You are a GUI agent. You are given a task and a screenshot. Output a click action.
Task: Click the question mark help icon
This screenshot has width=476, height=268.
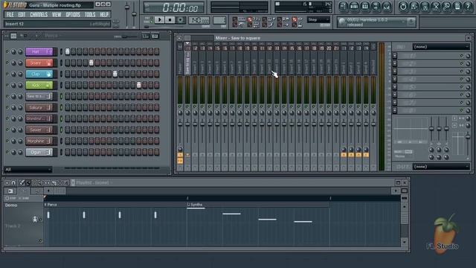pyautogui.click(x=468, y=7)
